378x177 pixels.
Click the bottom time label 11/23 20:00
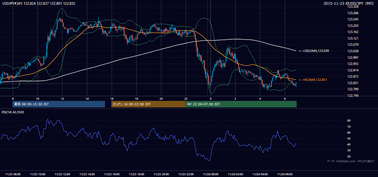[x=161, y=174]
